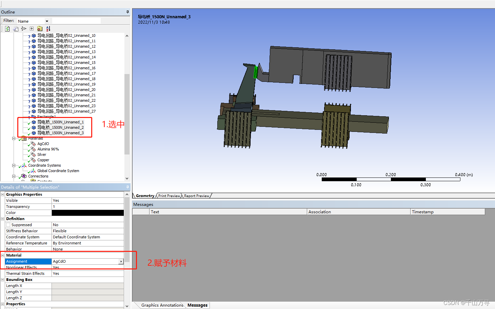Click the clear filter eraser icon
This screenshot has width=495, height=309.
coord(16,29)
